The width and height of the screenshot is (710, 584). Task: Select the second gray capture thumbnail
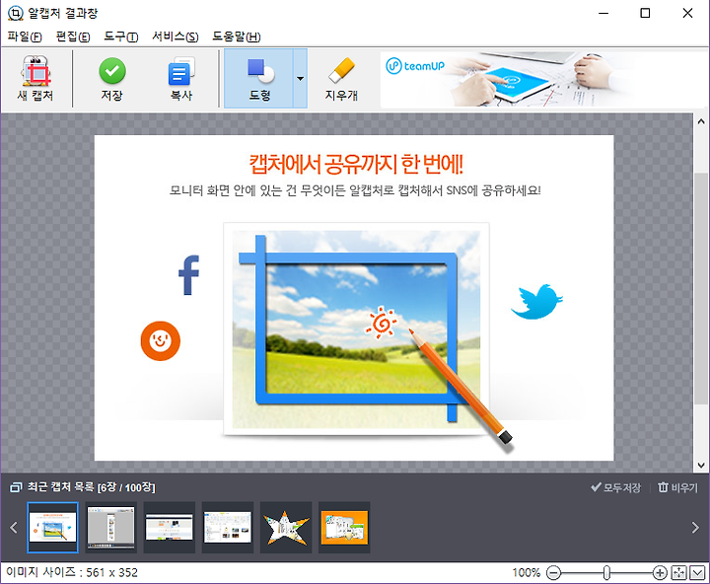110,528
